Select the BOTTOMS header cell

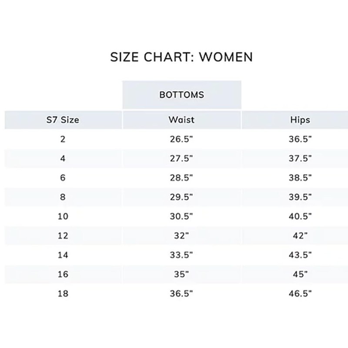(x=182, y=94)
